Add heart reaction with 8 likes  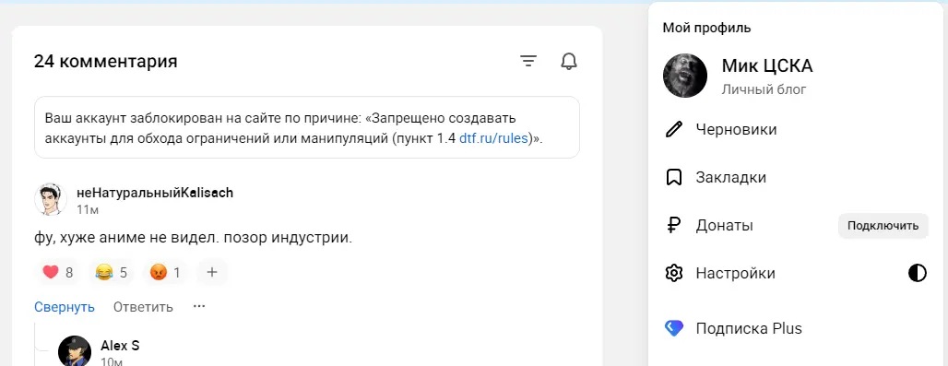point(58,272)
